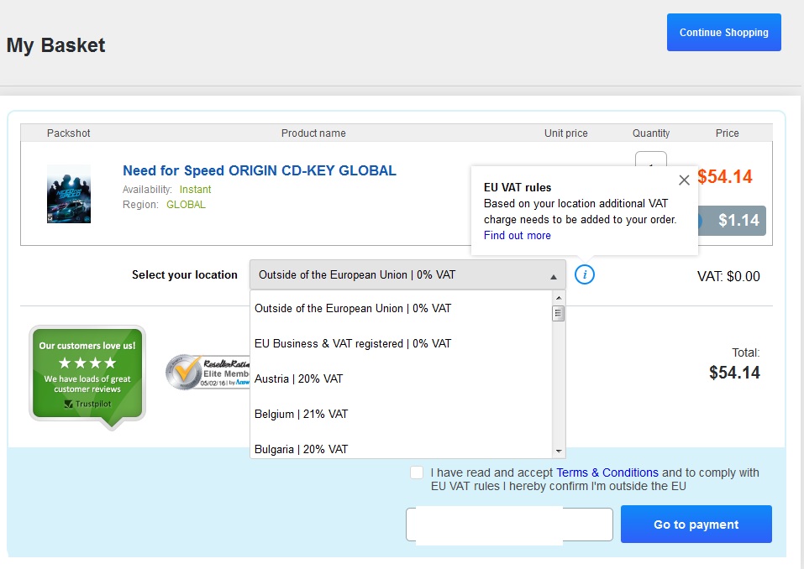Click the input field beside Go to payment

click(509, 525)
